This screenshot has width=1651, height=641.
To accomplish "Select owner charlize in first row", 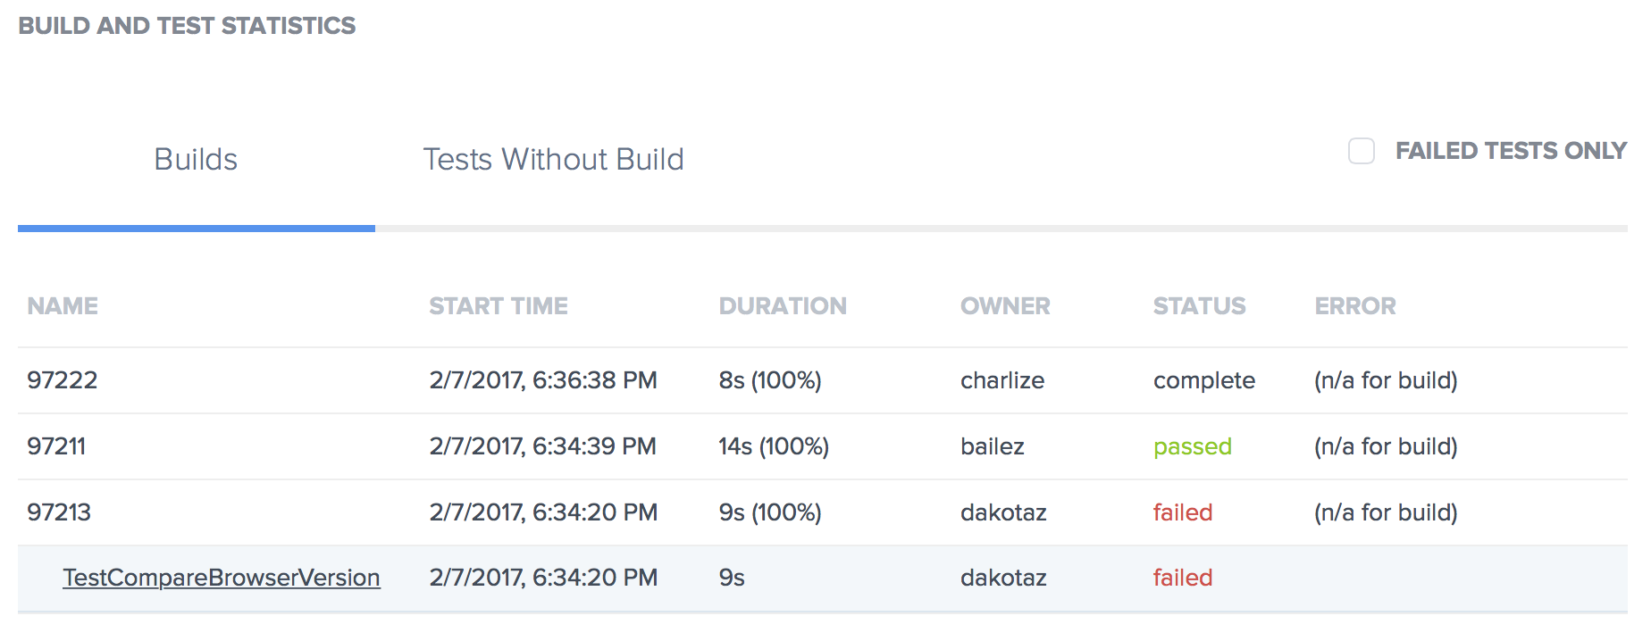I will click(1001, 380).
